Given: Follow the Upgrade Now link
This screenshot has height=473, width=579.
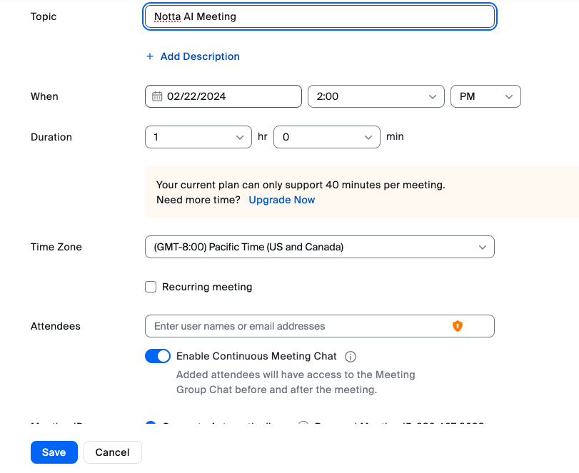Looking at the screenshot, I should (x=282, y=200).
